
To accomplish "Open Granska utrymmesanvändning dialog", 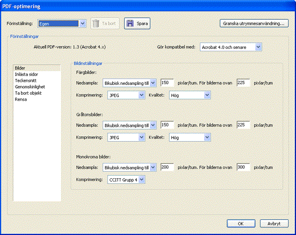I will (254, 23).
